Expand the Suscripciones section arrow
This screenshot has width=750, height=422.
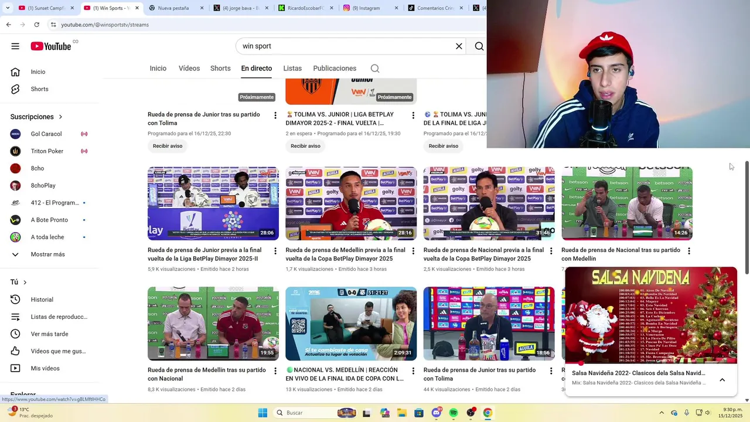tap(60, 117)
